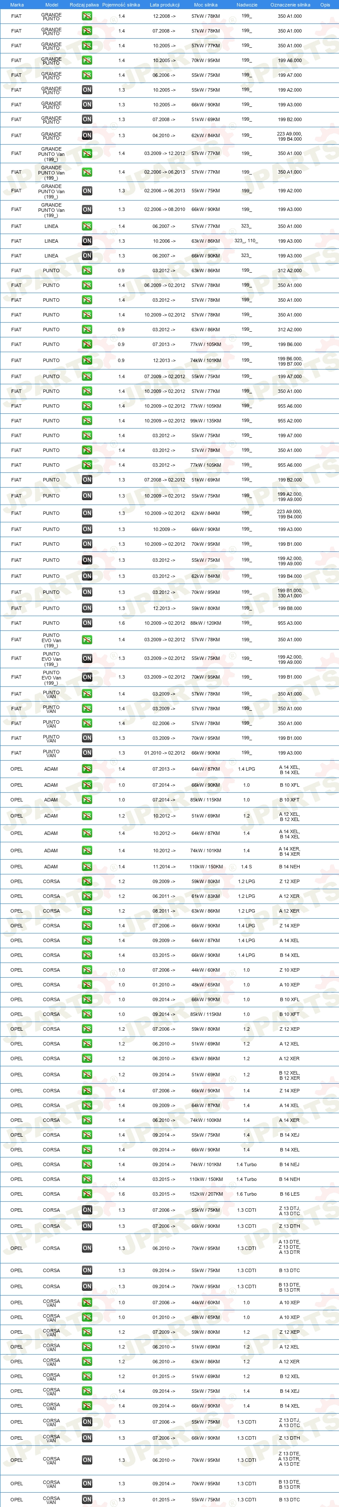This screenshot has height=1507, width=339.
Task: Sort by the Rodzaj paliwa column header
Action: point(84,5)
